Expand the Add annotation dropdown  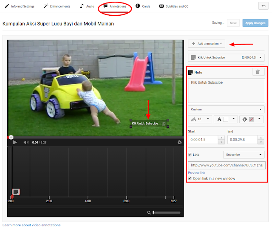pos(207,44)
